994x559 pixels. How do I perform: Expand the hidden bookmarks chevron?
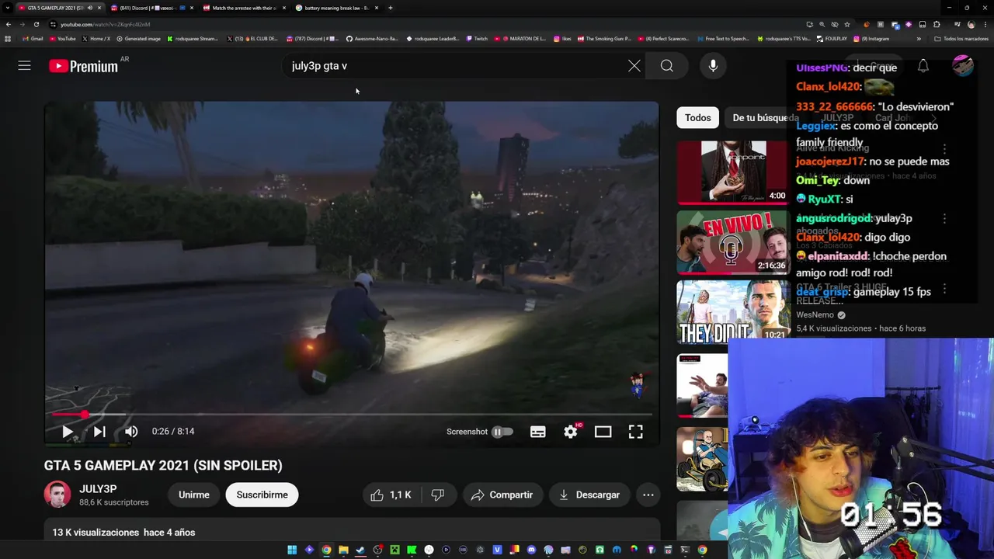(x=919, y=38)
